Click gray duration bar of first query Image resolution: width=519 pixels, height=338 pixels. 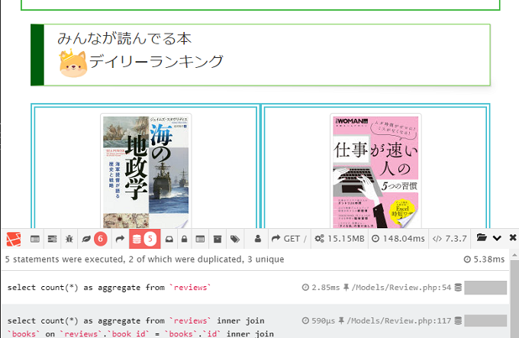pyautogui.click(x=485, y=288)
